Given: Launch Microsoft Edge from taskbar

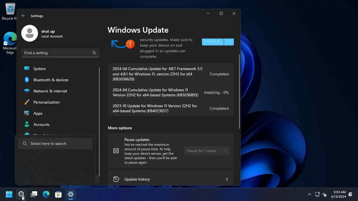Looking at the screenshot, I should 46,194.
